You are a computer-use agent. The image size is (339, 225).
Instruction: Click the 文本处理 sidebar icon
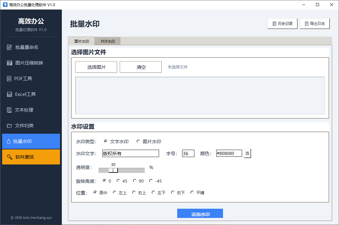click(x=9, y=110)
